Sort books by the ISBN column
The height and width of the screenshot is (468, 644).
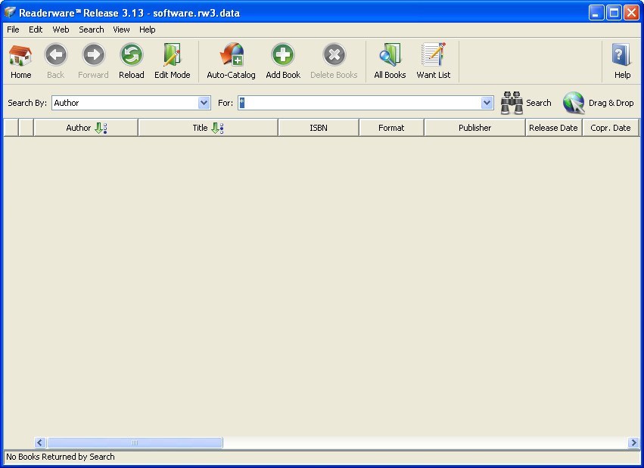318,127
